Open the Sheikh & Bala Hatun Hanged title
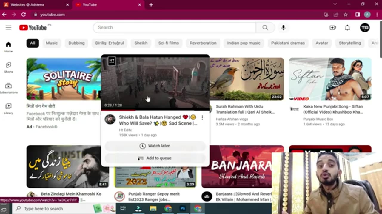Viewport: 382px width, 214px height. pyautogui.click(x=158, y=120)
